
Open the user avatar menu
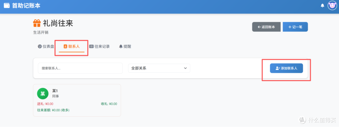click(x=332, y=6)
